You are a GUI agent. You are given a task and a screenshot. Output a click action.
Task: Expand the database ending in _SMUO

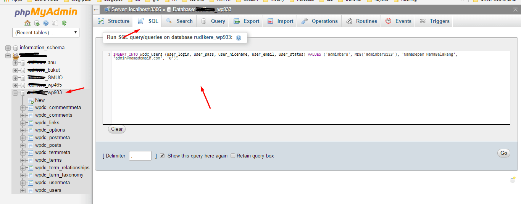[16, 78]
